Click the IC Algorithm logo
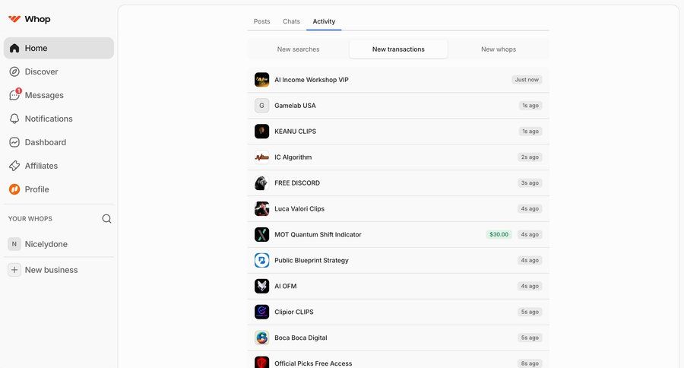 click(261, 157)
